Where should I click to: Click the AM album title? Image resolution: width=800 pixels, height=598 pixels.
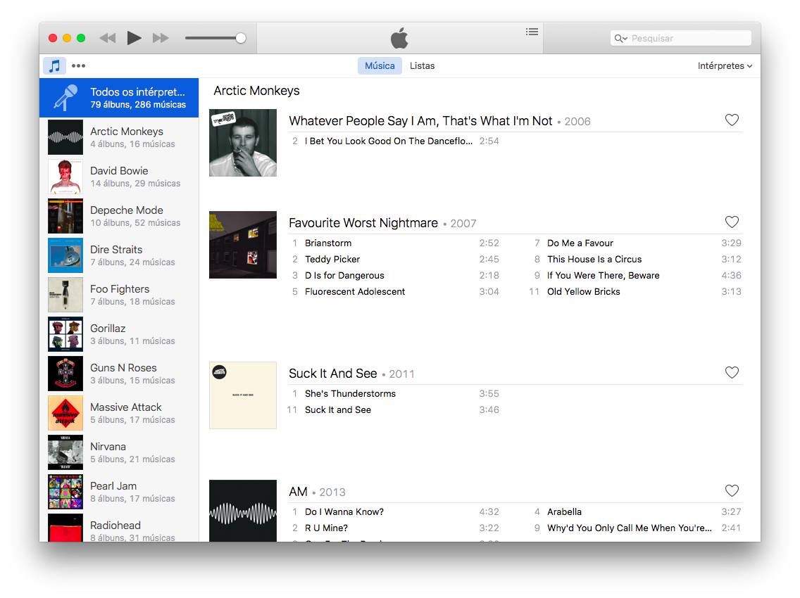[298, 492]
